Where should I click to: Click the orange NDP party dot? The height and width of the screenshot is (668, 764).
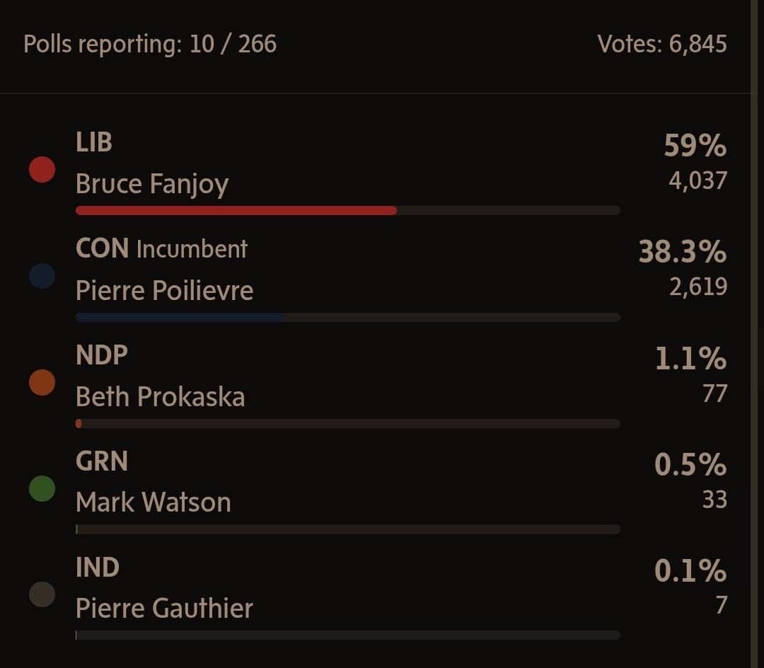click(42, 382)
